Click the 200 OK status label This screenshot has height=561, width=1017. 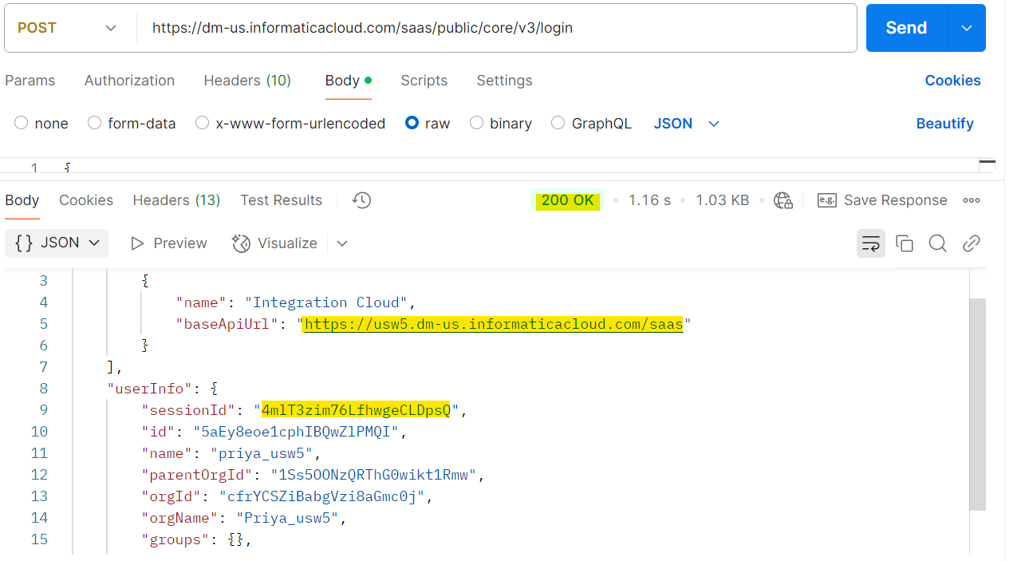point(568,200)
